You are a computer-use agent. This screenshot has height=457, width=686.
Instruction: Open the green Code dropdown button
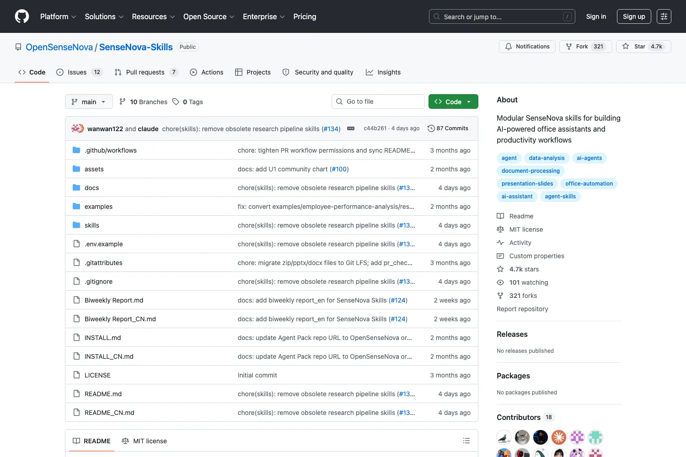click(x=453, y=101)
